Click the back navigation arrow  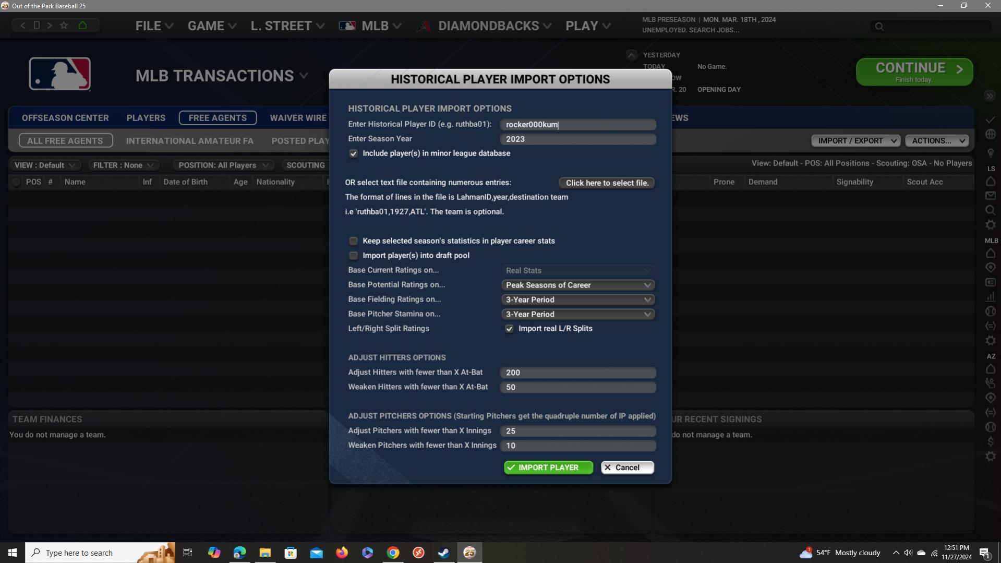(x=22, y=25)
